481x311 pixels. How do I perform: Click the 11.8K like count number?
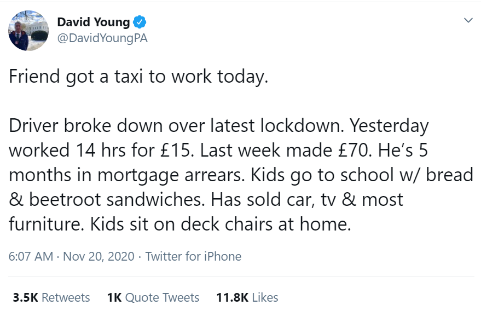click(233, 297)
